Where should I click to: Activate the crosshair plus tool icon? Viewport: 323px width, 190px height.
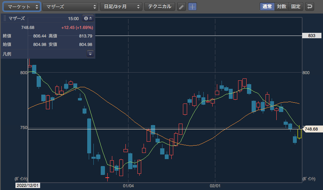click(x=192, y=7)
